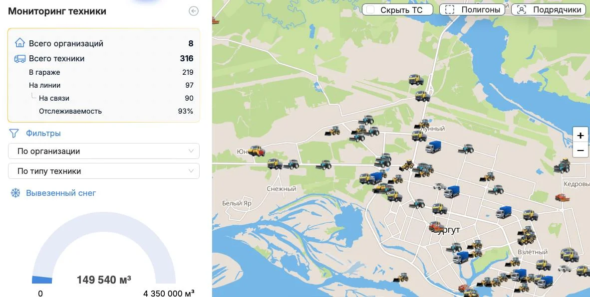Click the house icon next to Всего организаций
Viewport: 590px width, 297px height.
[19, 43]
